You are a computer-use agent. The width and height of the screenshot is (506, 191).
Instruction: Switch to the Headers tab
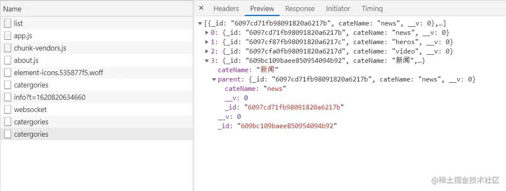pyautogui.click(x=226, y=9)
